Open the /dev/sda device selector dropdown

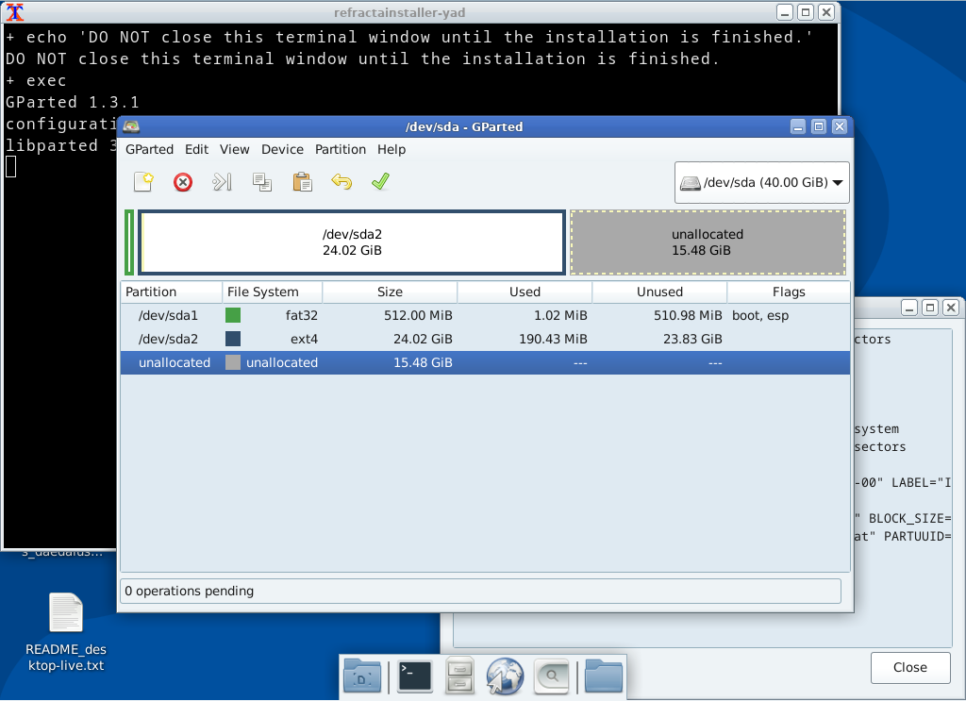click(x=762, y=183)
